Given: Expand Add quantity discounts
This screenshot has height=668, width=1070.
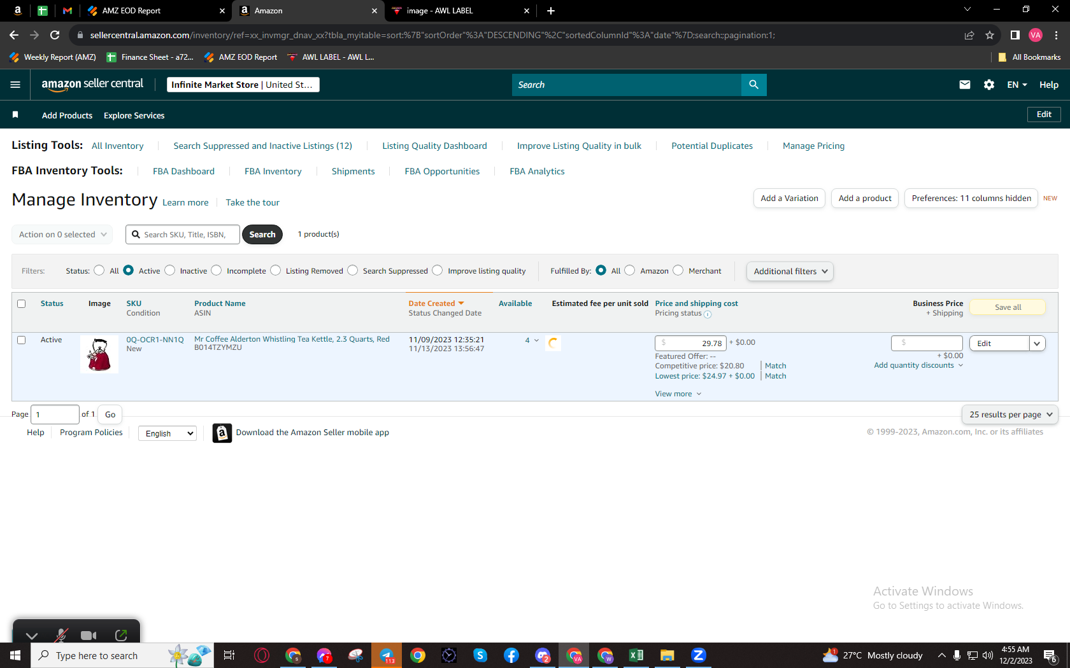Looking at the screenshot, I should tap(918, 365).
